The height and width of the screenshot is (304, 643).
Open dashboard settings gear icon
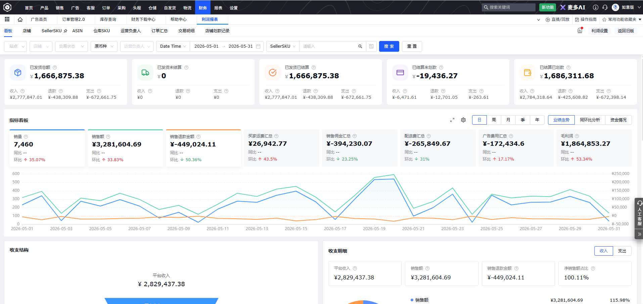(x=463, y=120)
